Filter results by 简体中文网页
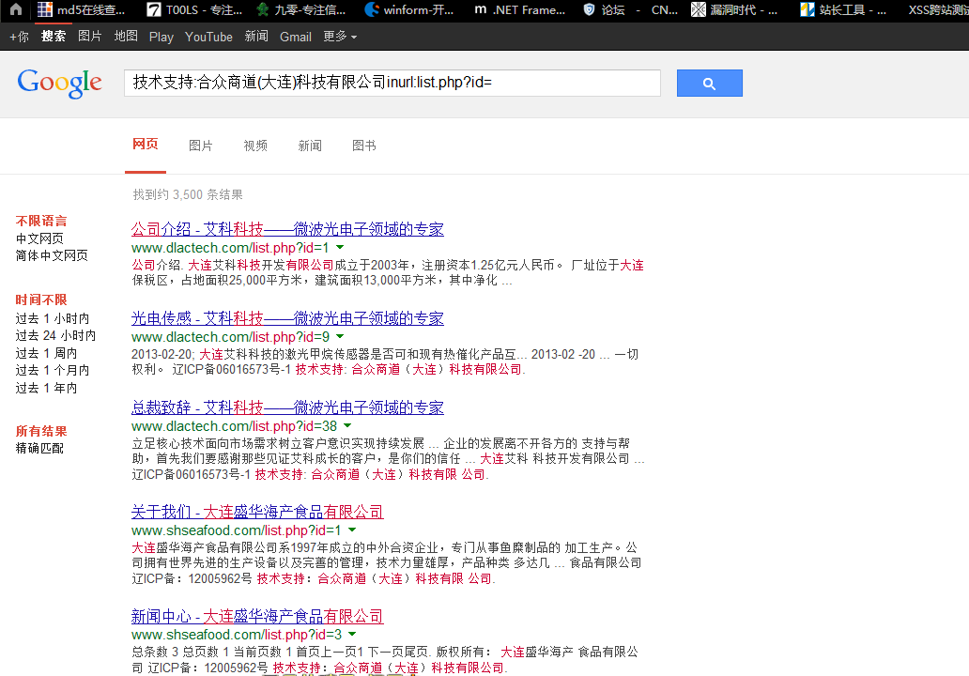This screenshot has width=969, height=676. pos(52,255)
